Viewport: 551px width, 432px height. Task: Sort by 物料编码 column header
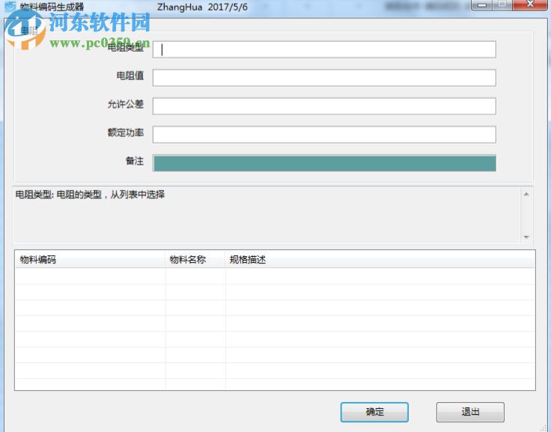90,260
